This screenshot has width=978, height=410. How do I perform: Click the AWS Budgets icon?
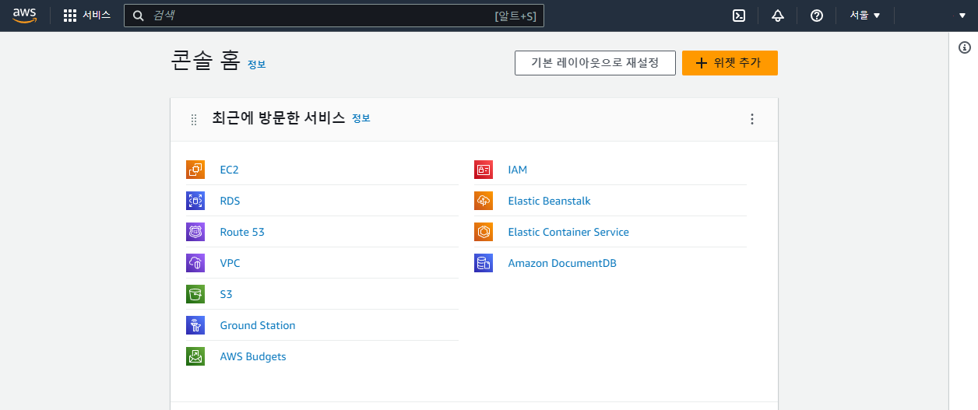195,356
